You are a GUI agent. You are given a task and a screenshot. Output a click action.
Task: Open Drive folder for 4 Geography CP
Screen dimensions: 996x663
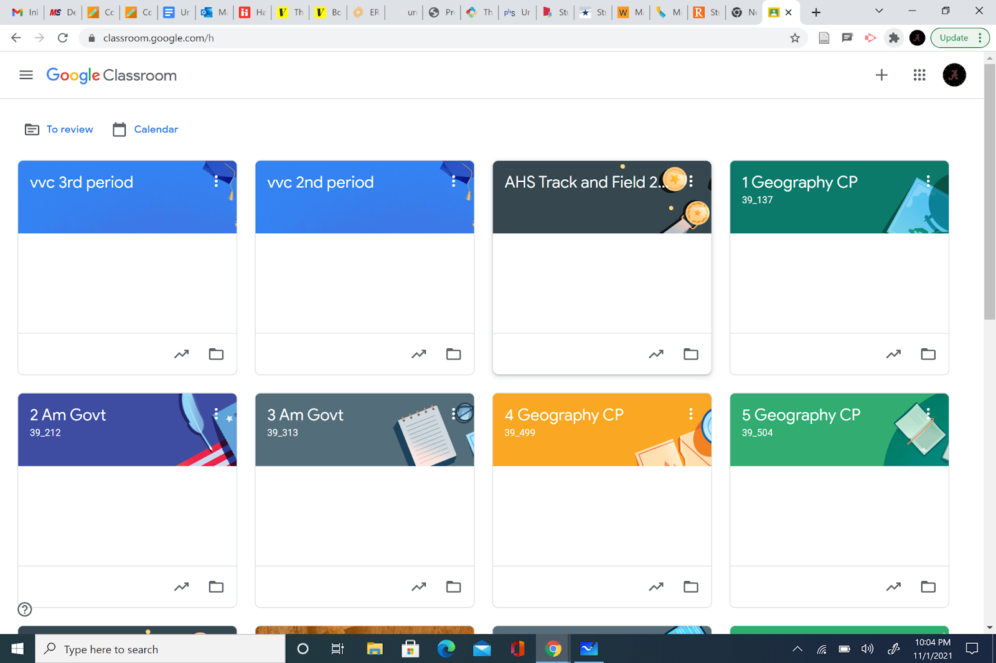691,586
